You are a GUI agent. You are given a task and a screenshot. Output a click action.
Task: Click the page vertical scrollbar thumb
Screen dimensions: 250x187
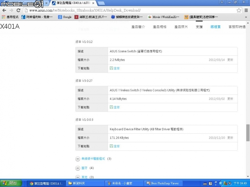(x=248, y=133)
